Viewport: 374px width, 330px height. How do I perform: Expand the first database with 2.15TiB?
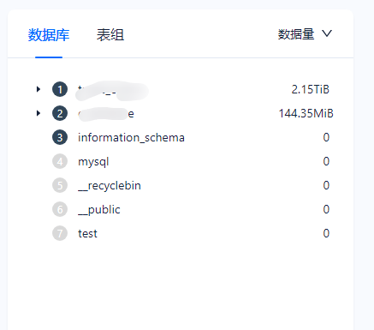click(39, 89)
